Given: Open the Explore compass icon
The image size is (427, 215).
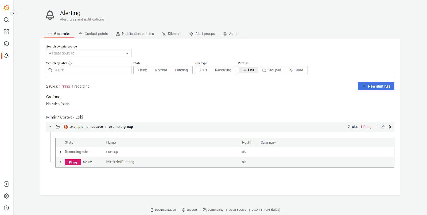Looking at the screenshot, I should (6, 44).
